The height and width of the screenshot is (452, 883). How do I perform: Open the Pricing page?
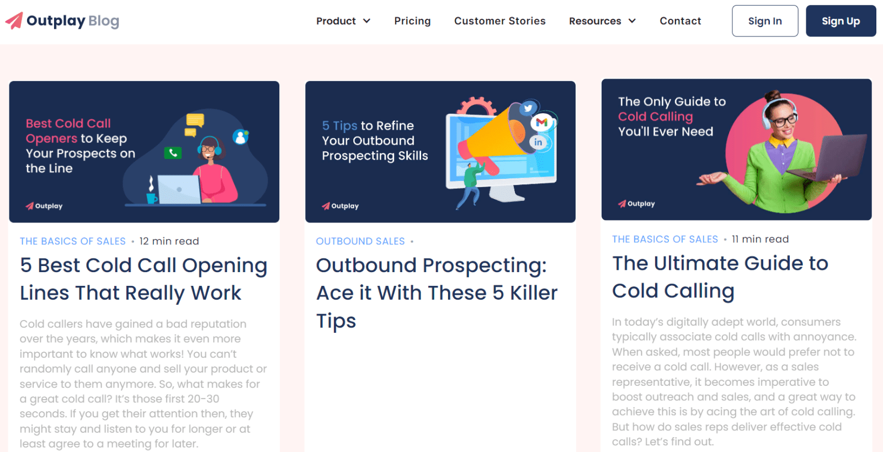[x=412, y=21]
